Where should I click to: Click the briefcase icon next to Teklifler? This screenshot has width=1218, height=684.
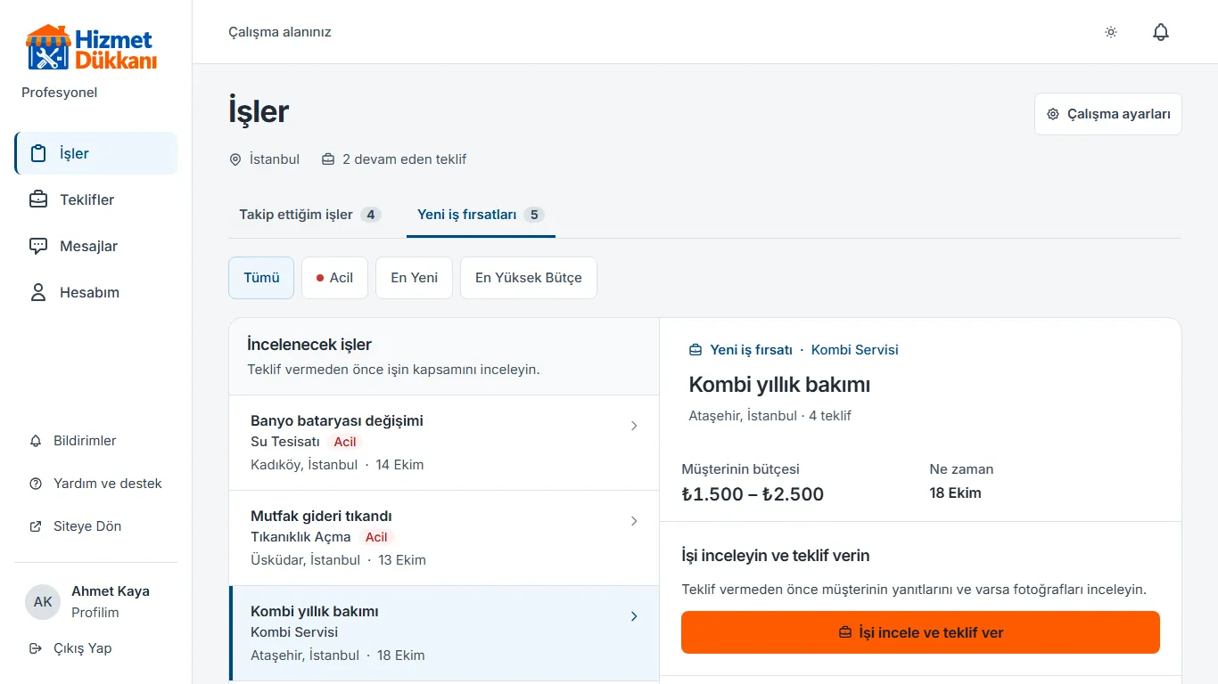38,199
